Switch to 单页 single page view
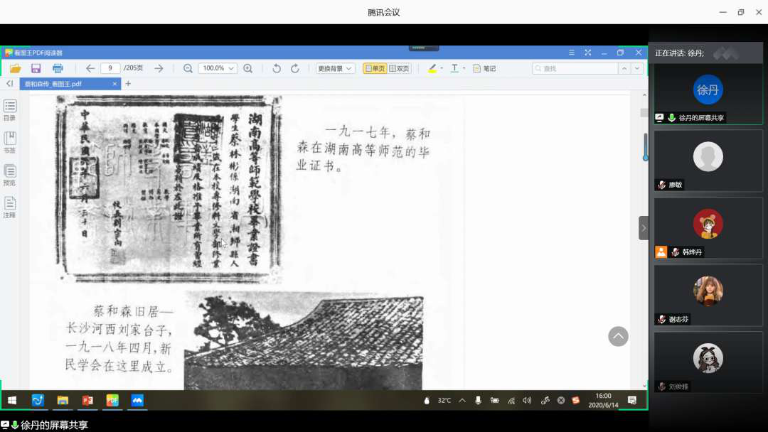This screenshot has height=432, width=768. pyautogui.click(x=375, y=68)
